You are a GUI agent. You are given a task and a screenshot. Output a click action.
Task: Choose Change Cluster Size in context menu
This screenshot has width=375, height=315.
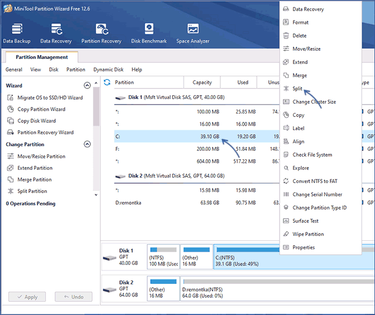tap(320, 102)
